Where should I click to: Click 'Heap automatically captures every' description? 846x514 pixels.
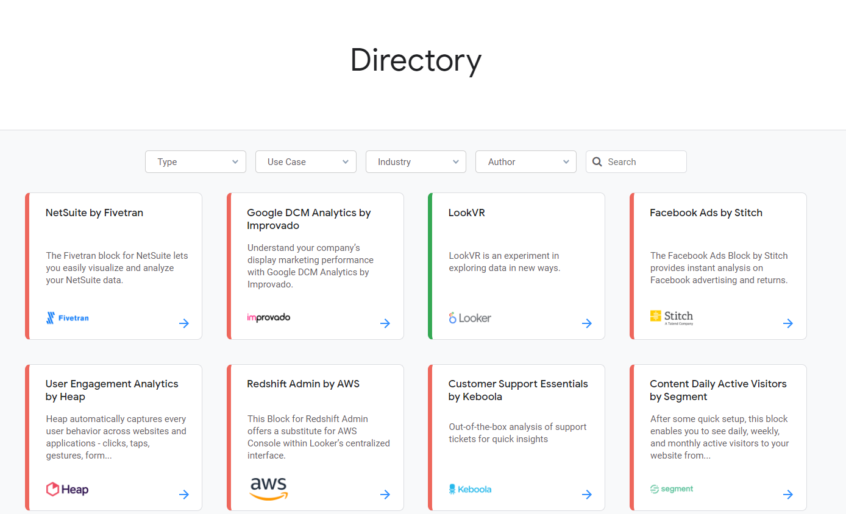click(116, 437)
